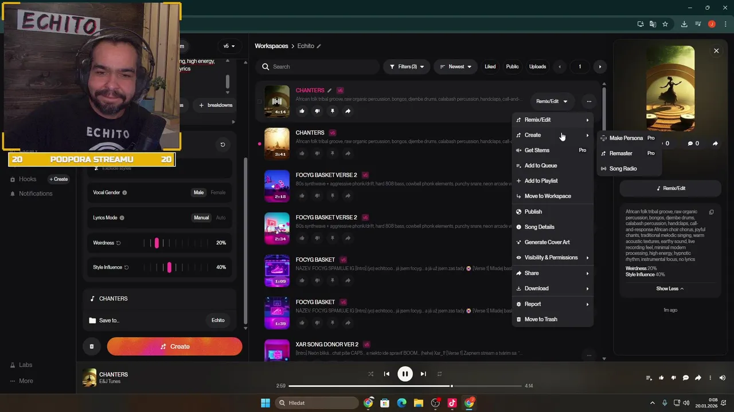Edit the CHANTERS title pencil icon
The height and width of the screenshot is (412, 734).
tap(329, 90)
